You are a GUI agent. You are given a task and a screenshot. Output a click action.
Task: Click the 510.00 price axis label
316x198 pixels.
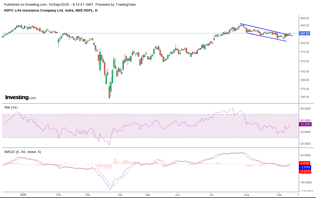pos(304,52)
